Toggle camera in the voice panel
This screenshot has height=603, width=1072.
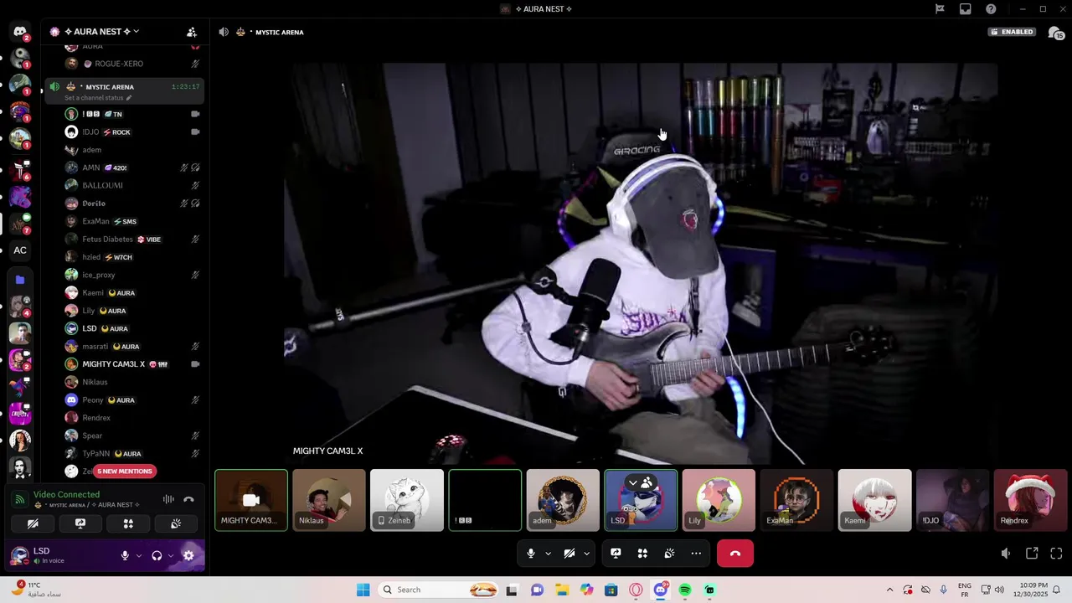point(33,523)
